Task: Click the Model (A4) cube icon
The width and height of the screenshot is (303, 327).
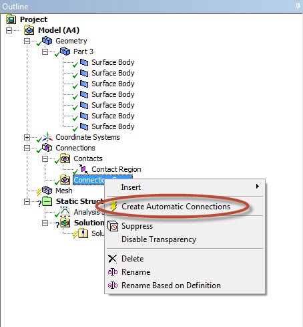Action: click(x=29, y=30)
